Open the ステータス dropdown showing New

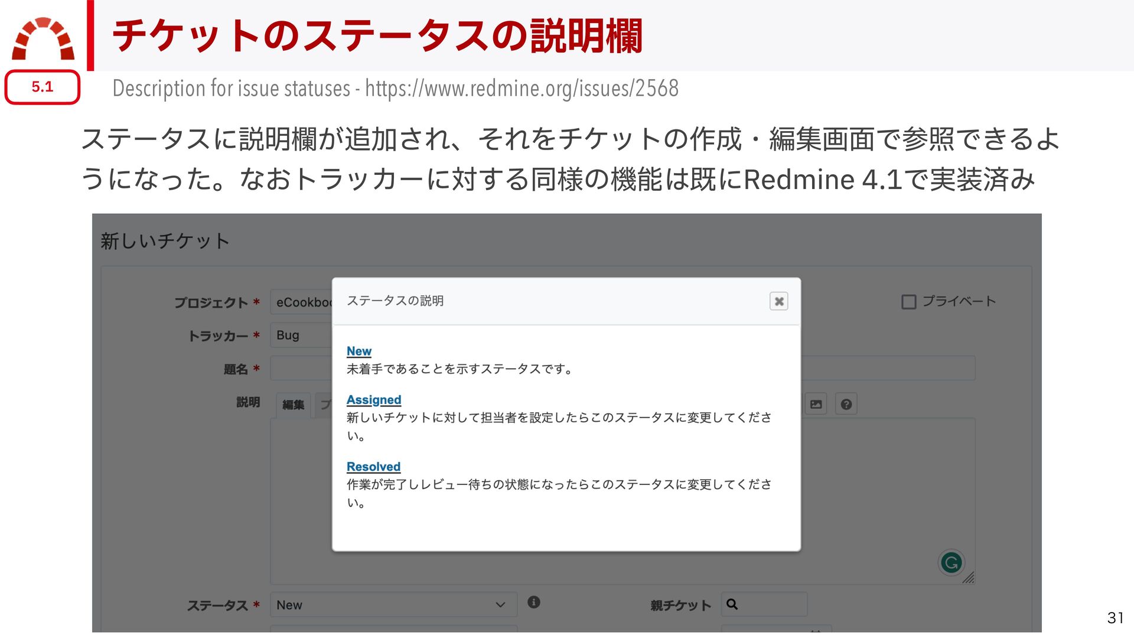(393, 605)
